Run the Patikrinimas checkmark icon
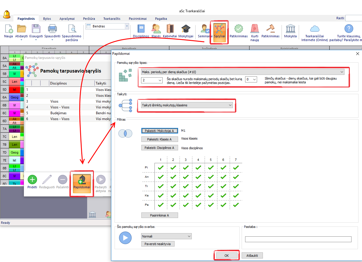362x262 pixels. [238, 29]
